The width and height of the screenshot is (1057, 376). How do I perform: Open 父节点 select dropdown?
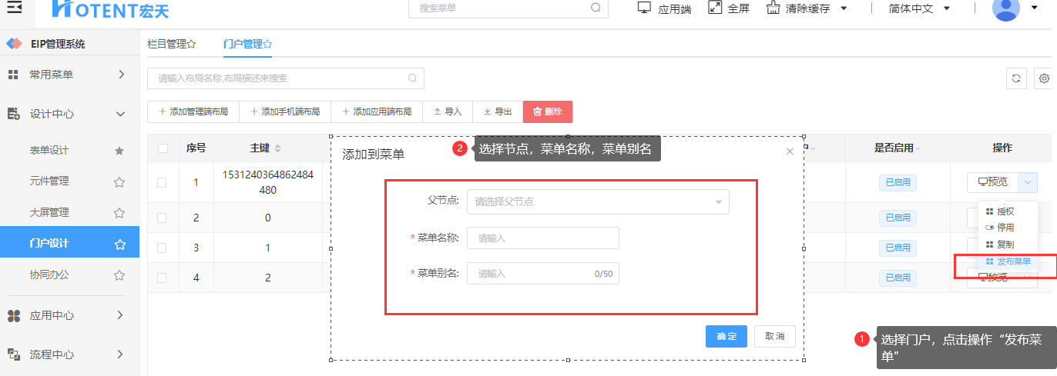pos(598,201)
